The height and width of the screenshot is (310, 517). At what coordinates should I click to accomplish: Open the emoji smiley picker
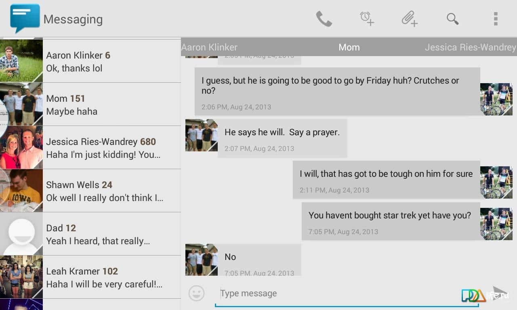pyautogui.click(x=197, y=293)
